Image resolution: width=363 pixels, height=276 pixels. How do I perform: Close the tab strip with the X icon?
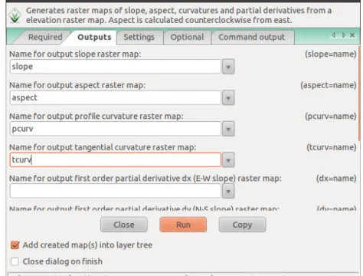[352, 35]
